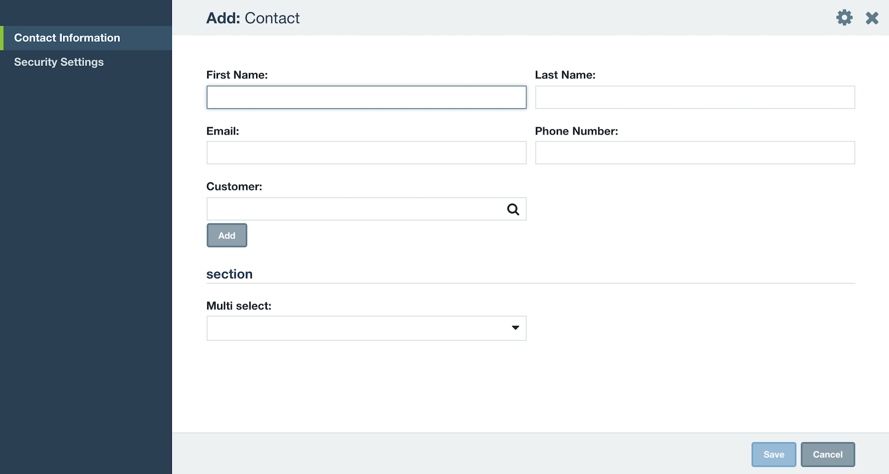Image resolution: width=889 pixels, height=474 pixels.
Task: Switch to Security Settings section
Action: pos(58,62)
